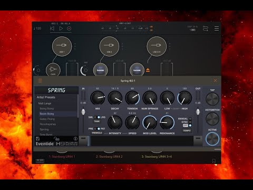Start playback with the play button

point(61,28)
